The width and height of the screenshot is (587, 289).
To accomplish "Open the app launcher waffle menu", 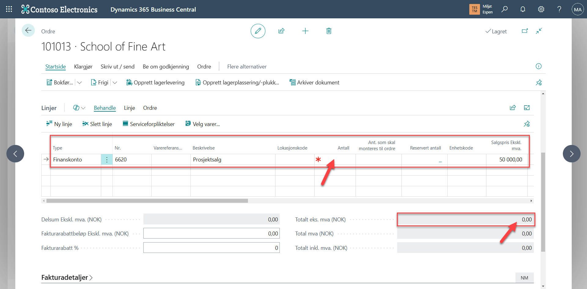I will click(9, 9).
